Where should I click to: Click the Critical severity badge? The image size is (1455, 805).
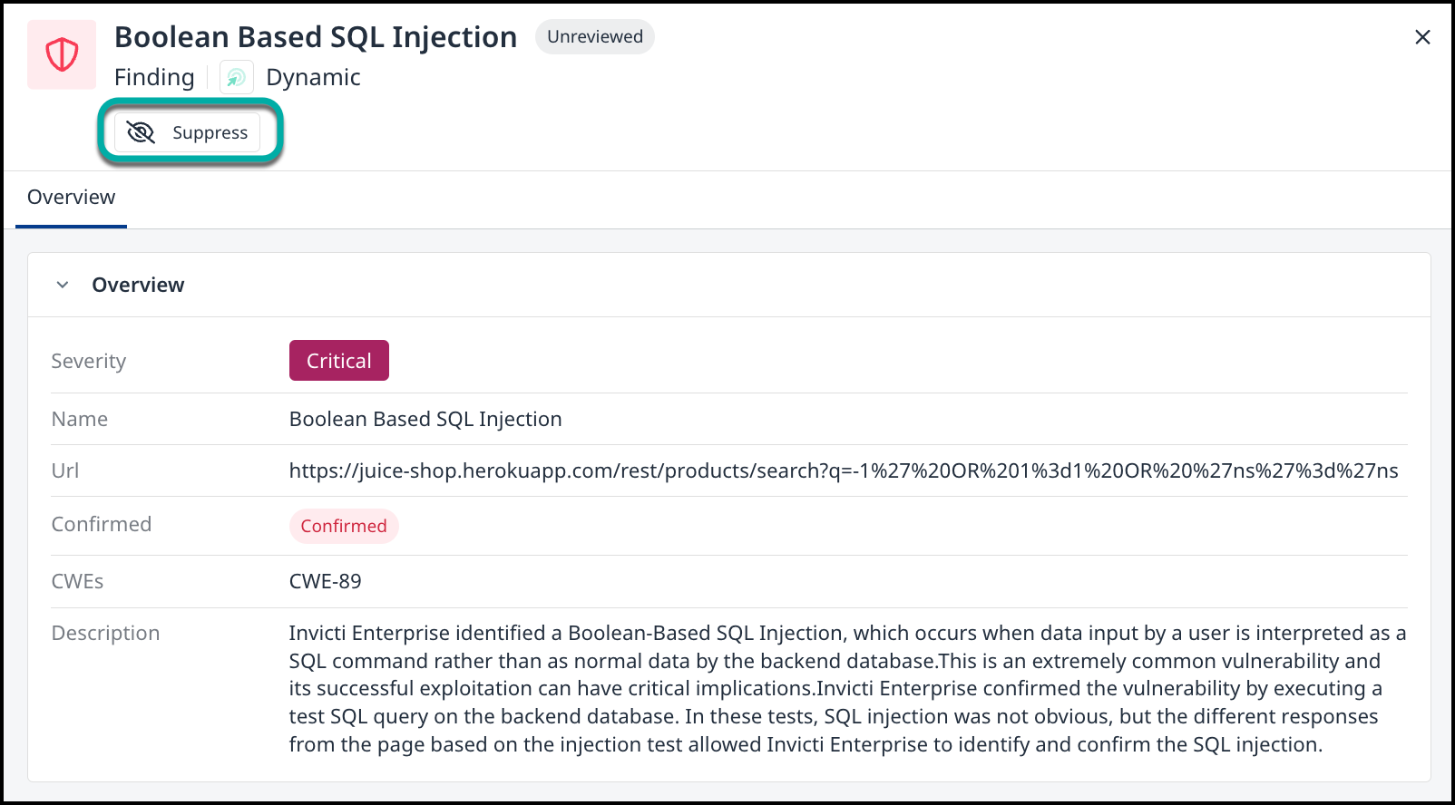(338, 361)
